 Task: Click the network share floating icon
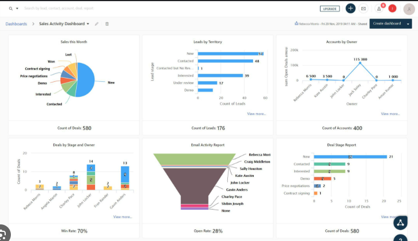point(400,223)
